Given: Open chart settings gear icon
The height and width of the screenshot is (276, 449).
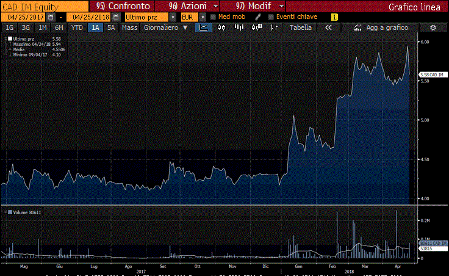Looking at the screenshot, I should [433, 27].
